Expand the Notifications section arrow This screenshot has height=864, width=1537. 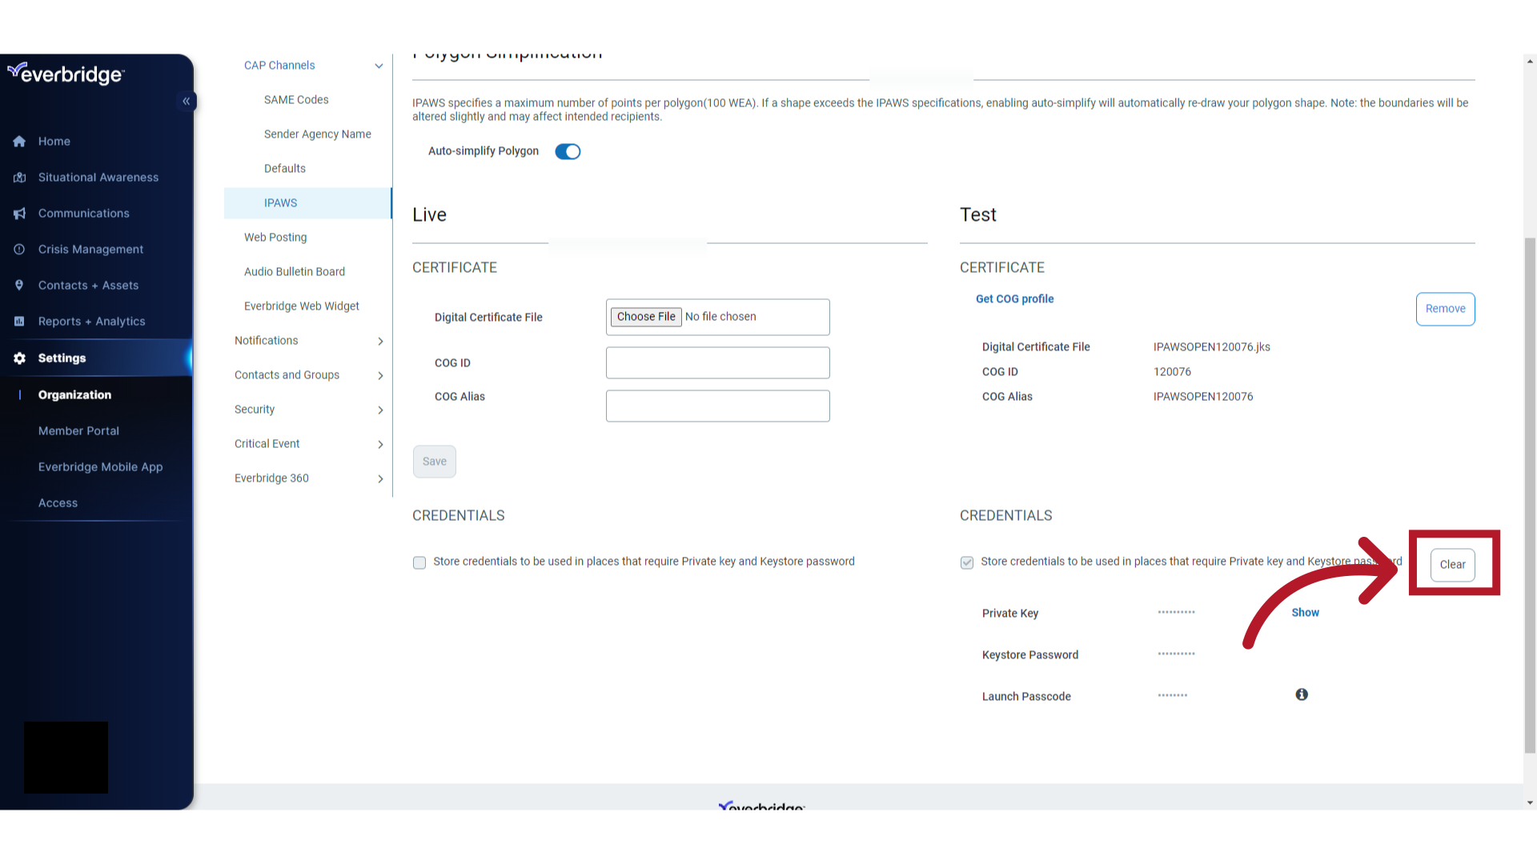(380, 342)
